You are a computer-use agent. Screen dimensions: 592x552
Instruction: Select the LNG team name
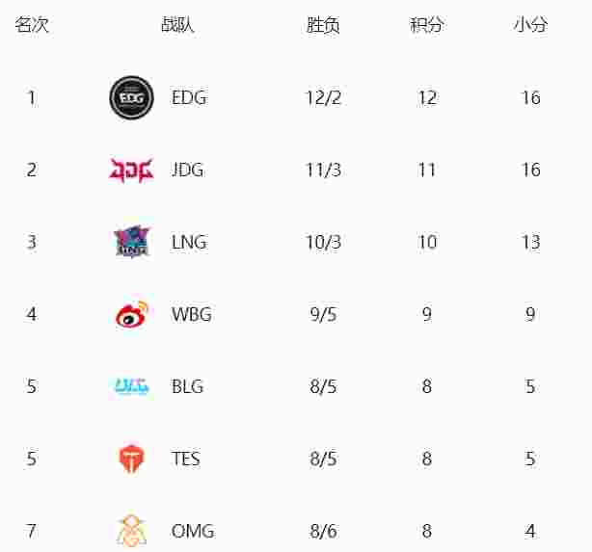[x=189, y=242]
